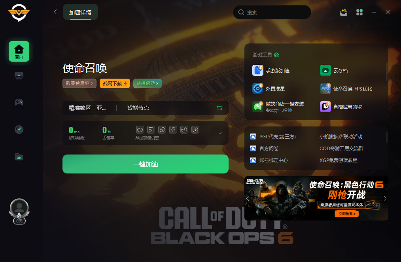Viewport: 401px width, 262px height.
Task: Open the 官方问卷 link
Action: click(x=269, y=148)
